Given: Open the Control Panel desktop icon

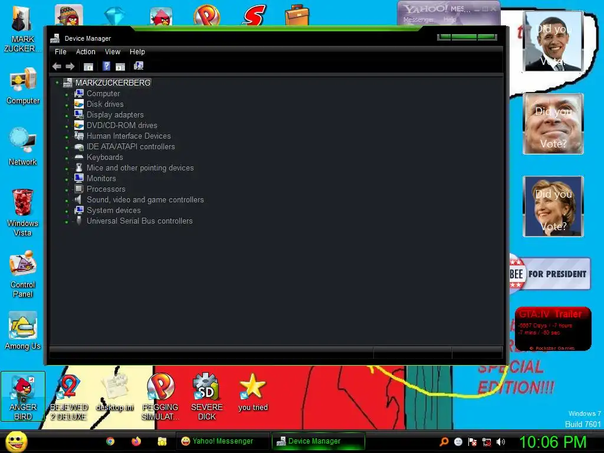Looking at the screenshot, I should point(23,274).
